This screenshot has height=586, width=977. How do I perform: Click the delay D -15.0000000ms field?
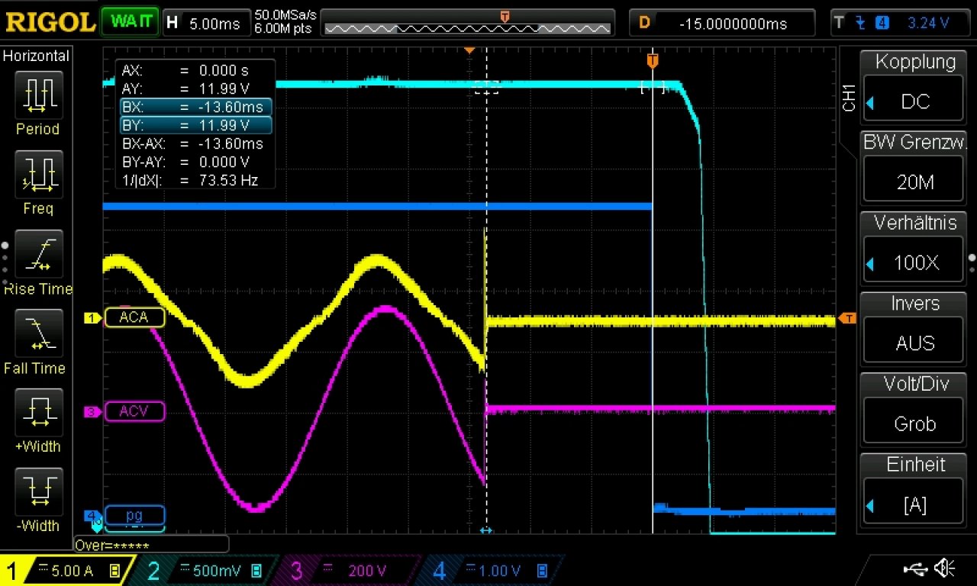[722, 23]
